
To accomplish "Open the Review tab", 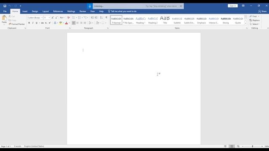I will pos(82,11).
